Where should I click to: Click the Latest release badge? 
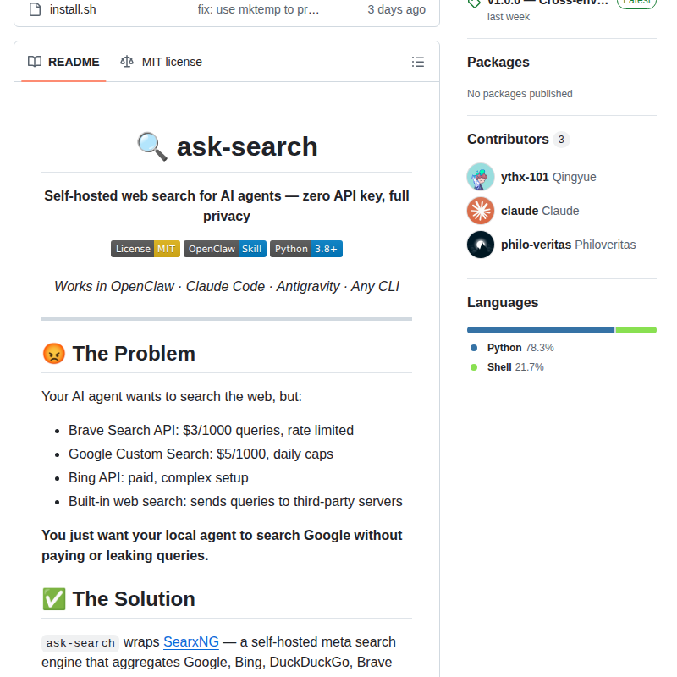[636, 3]
